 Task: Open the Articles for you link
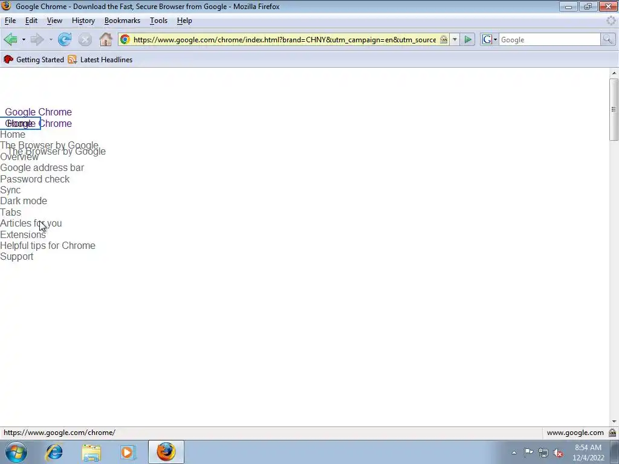[31, 224]
